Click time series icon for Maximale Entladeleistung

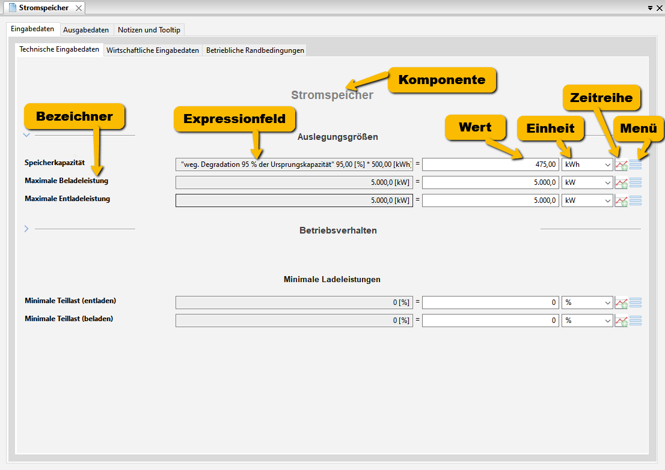(x=621, y=201)
